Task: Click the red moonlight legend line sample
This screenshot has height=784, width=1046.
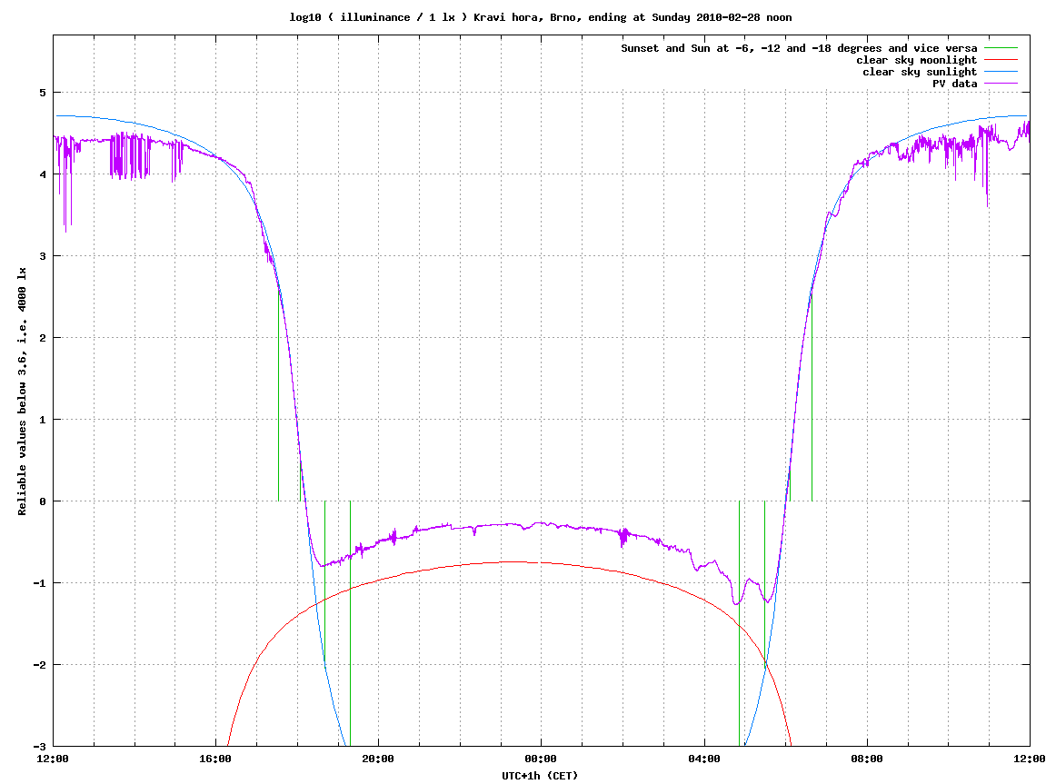Action: pyautogui.click(x=1001, y=60)
